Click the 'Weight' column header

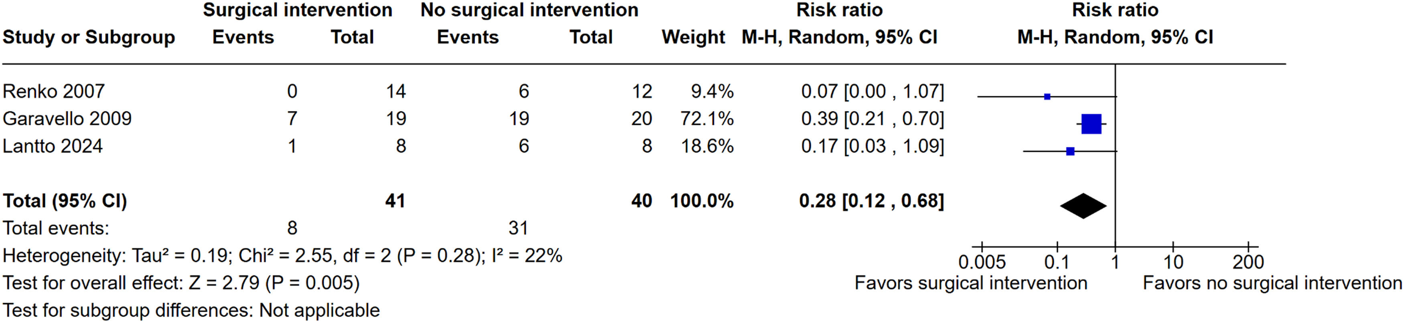[x=693, y=37]
